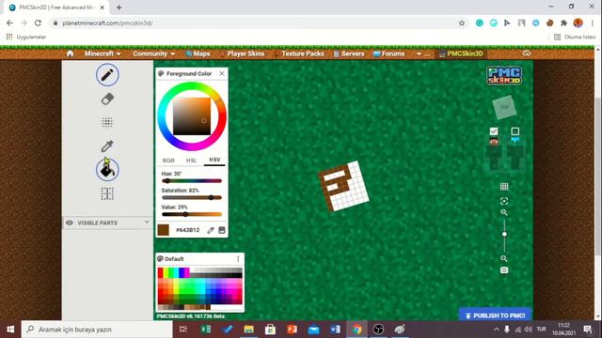This screenshot has width=602, height=338.
Task: Open PowerPoint from the taskbar
Action: (x=292, y=330)
